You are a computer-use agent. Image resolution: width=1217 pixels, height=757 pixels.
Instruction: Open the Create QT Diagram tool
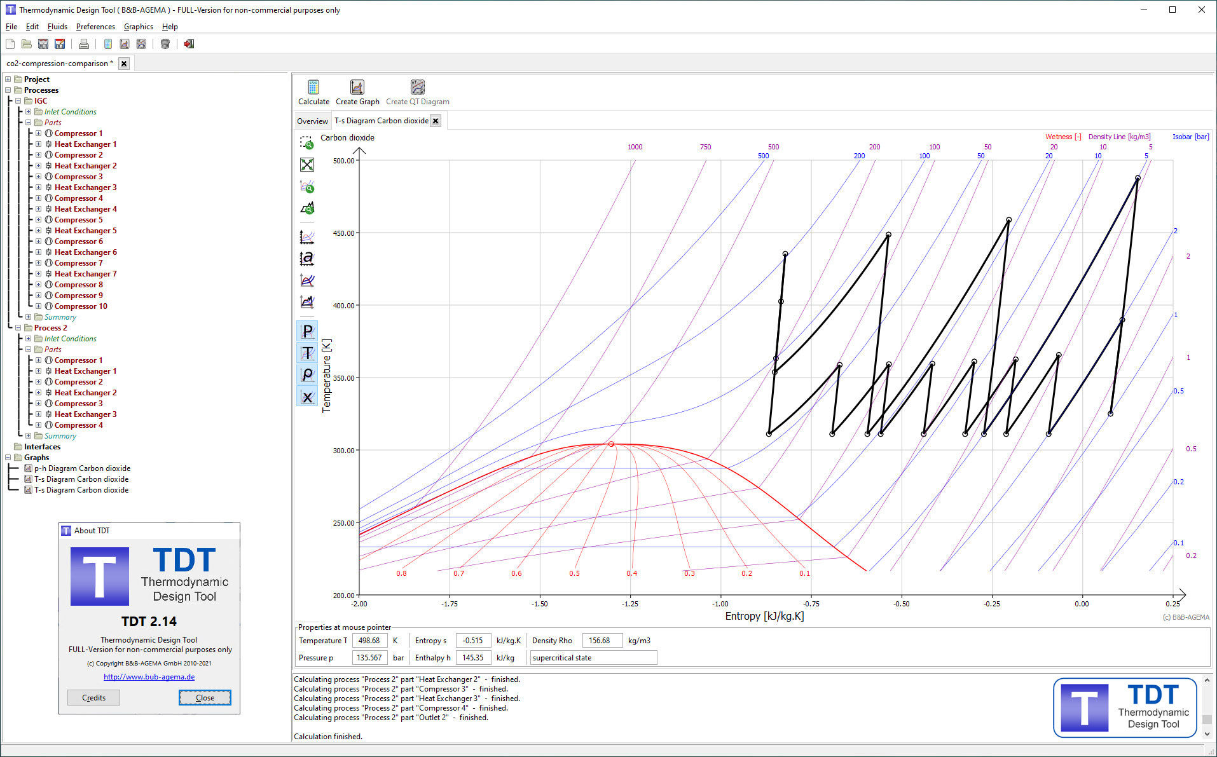[x=417, y=89]
